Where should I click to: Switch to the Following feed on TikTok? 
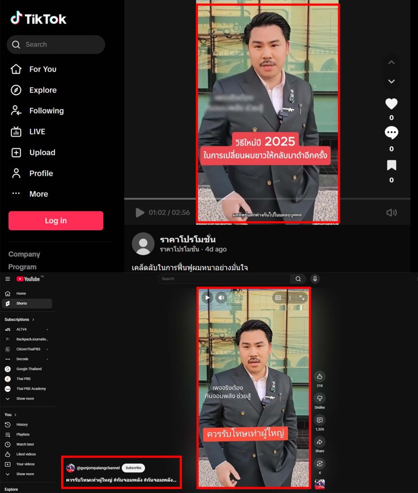click(x=46, y=111)
